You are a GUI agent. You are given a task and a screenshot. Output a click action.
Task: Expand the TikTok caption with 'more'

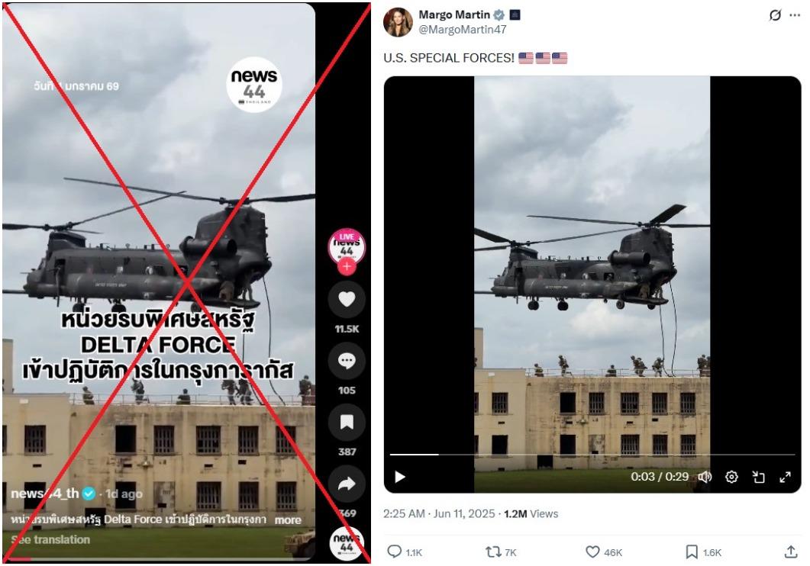tap(288, 520)
